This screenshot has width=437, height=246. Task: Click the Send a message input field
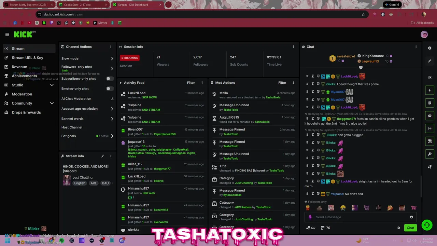(361, 217)
